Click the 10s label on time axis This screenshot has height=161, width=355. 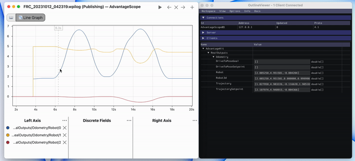94,109
